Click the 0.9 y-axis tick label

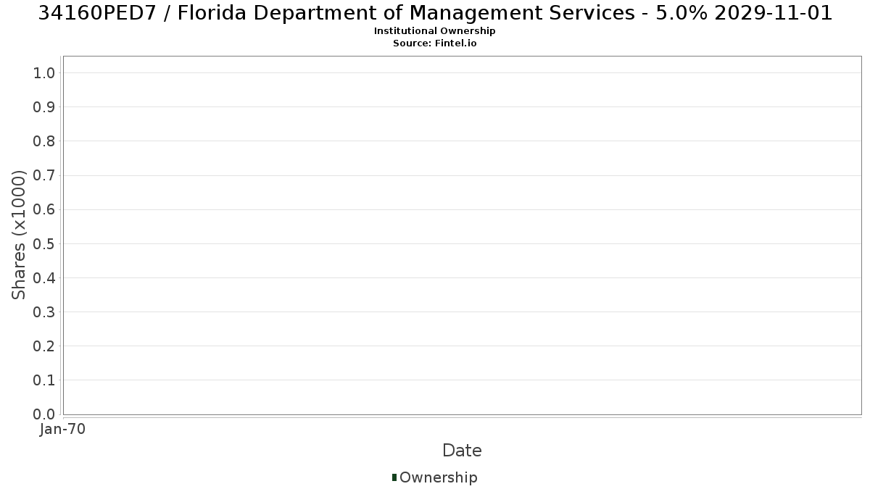click(44, 106)
